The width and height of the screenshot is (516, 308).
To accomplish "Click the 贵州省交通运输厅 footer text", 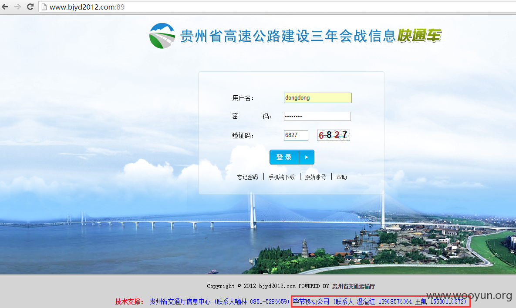I will [x=354, y=286].
